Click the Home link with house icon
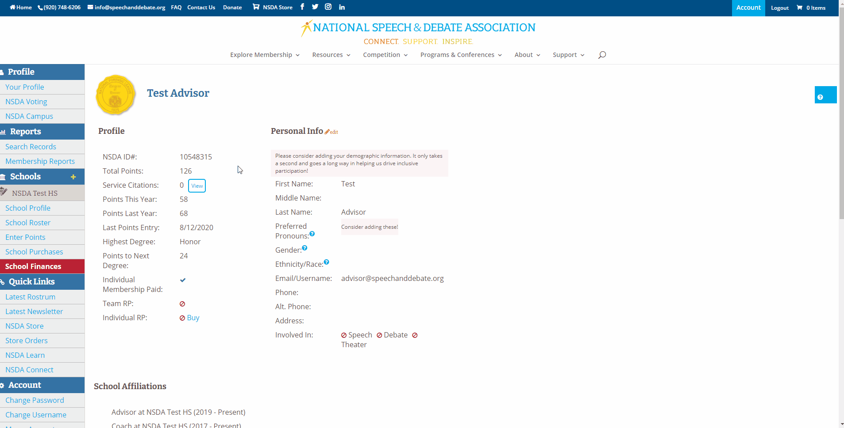Image resolution: width=844 pixels, height=428 pixels. (x=21, y=8)
